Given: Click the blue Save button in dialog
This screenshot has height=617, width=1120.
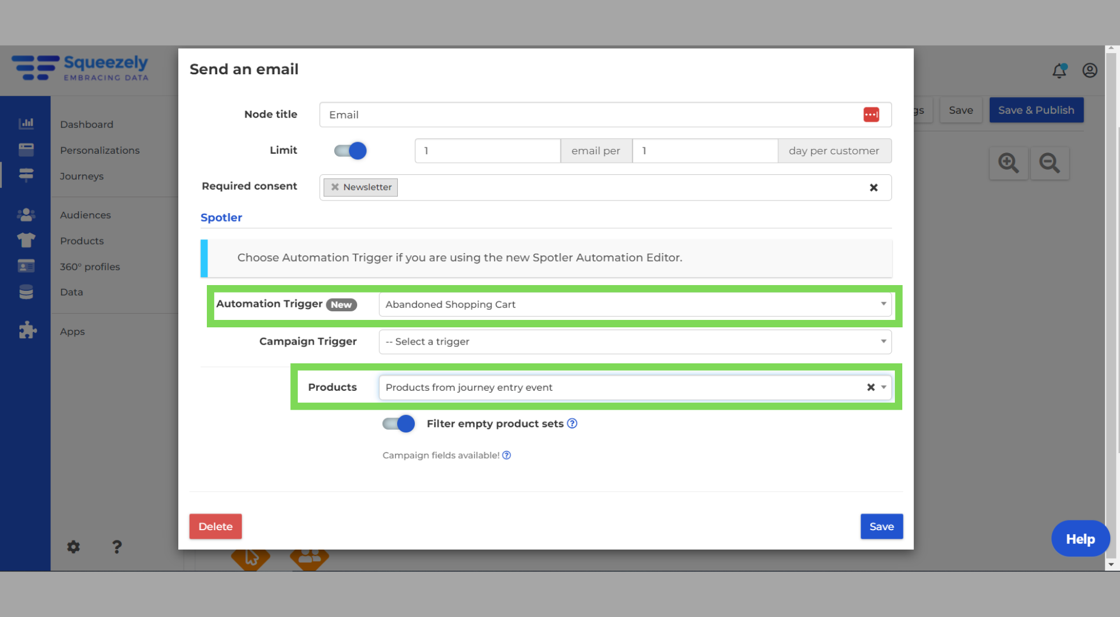Looking at the screenshot, I should click(882, 526).
